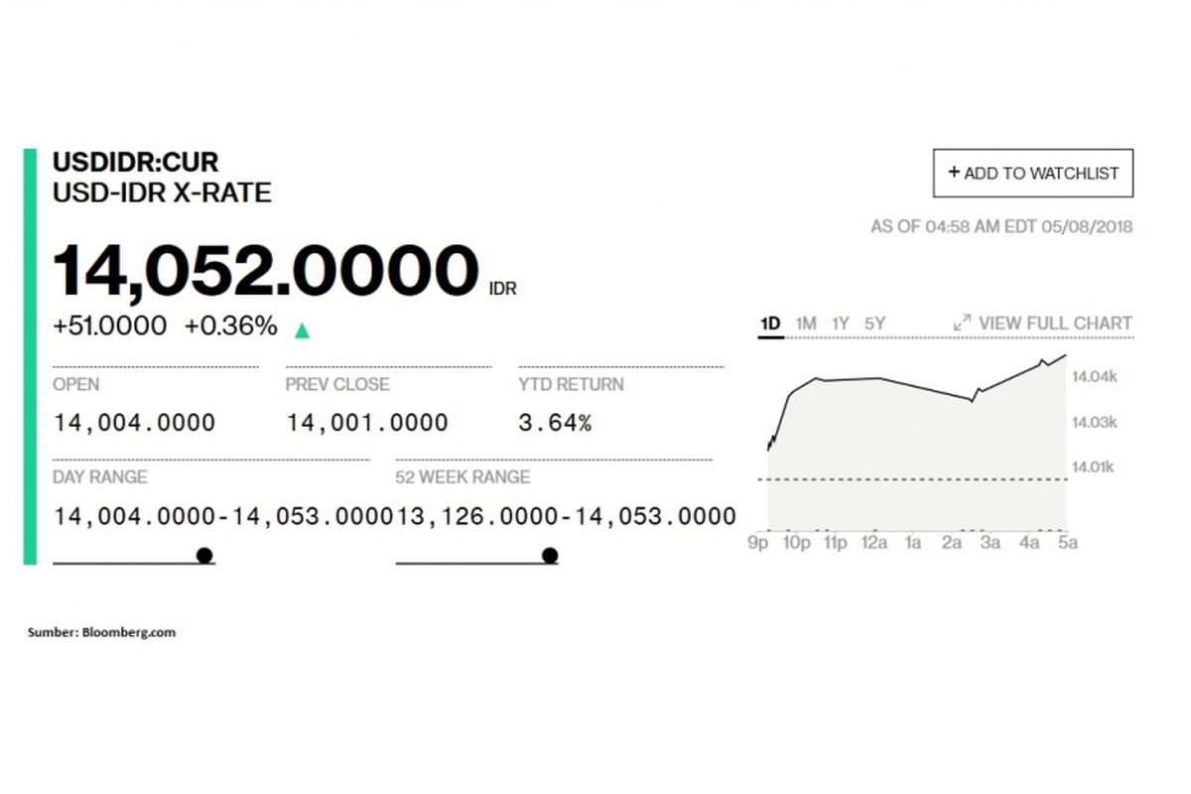Click the USDIDR:CUR ticker heading

135,162
